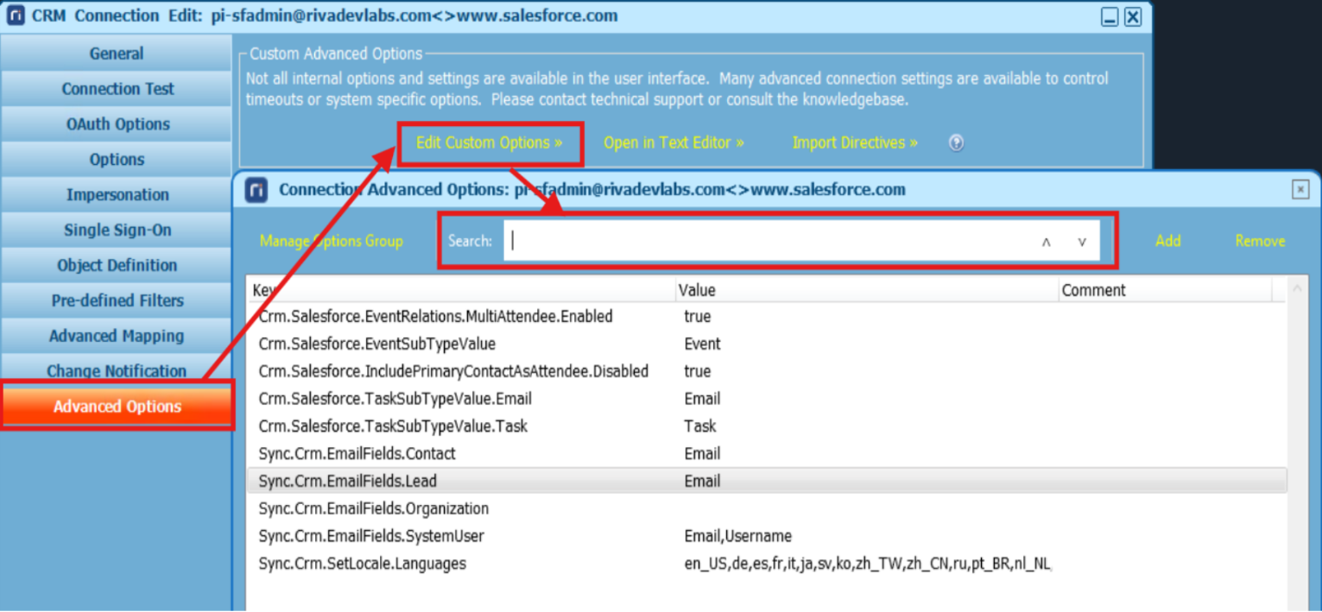Open the Single Sign-On tab

click(117, 230)
